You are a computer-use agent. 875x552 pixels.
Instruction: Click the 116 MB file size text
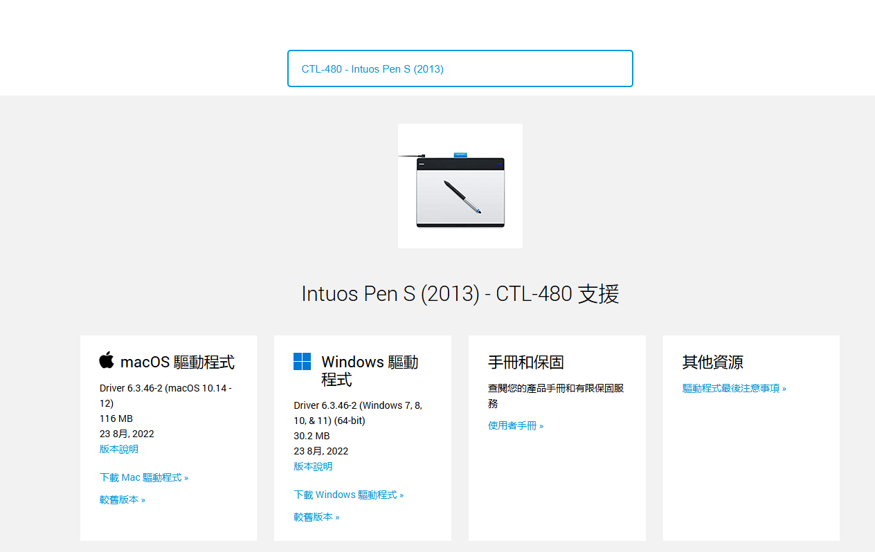click(116, 418)
